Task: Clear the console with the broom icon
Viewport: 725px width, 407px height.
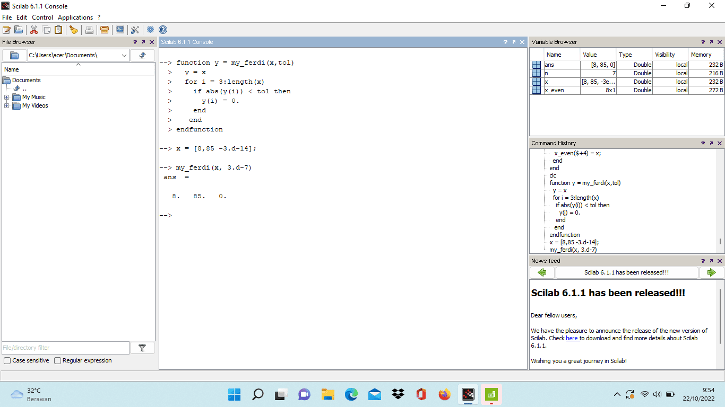Action: 74,30
